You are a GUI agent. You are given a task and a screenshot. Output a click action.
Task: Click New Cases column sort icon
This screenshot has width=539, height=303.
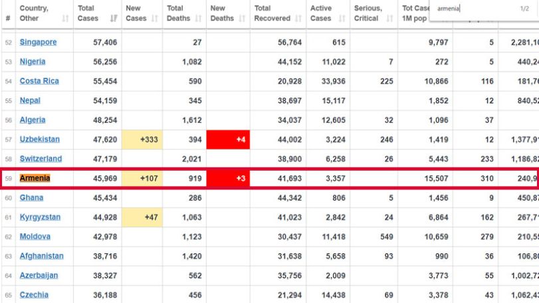click(x=155, y=19)
